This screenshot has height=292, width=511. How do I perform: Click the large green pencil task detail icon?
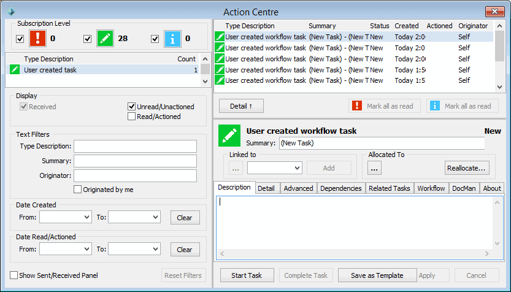coord(229,136)
